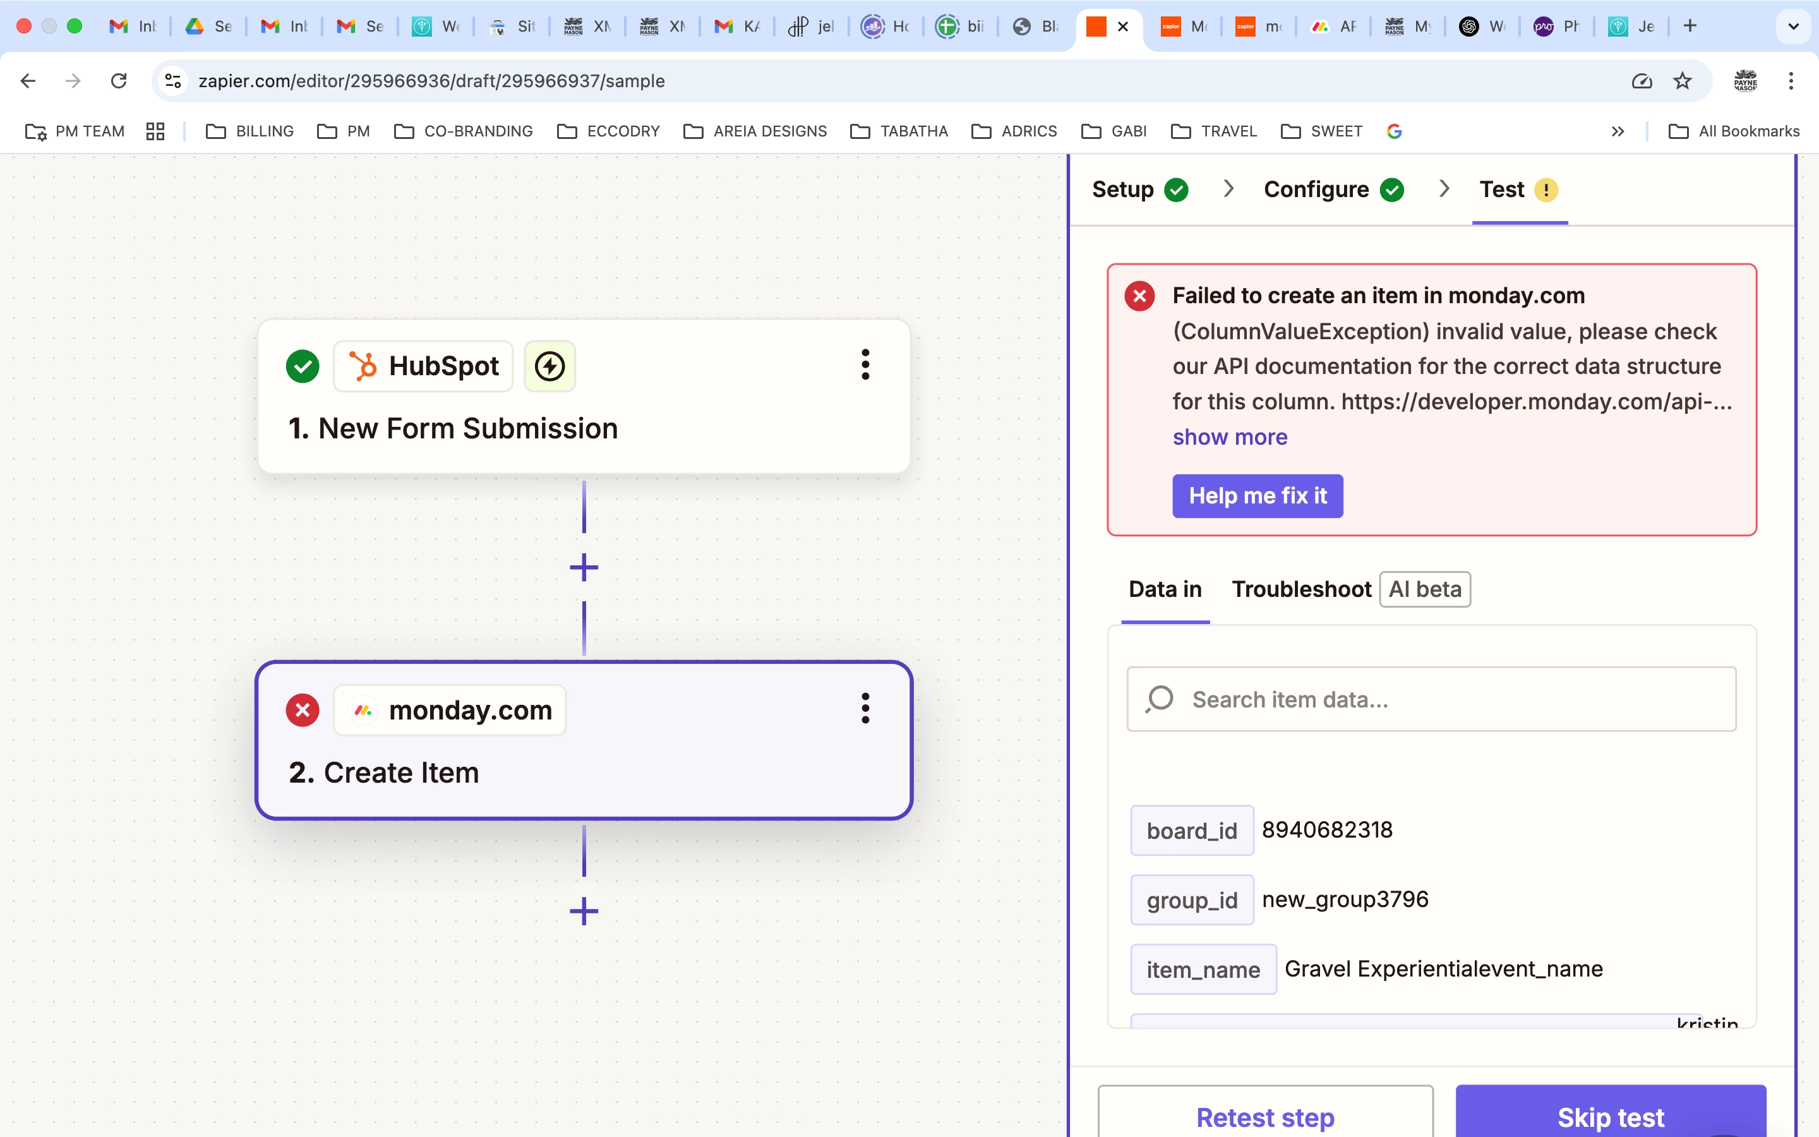The width and height of the screenshot is (1819, 1137).
Task: Open the SWEET bookmarks folder
Action: pos(1321,131)
